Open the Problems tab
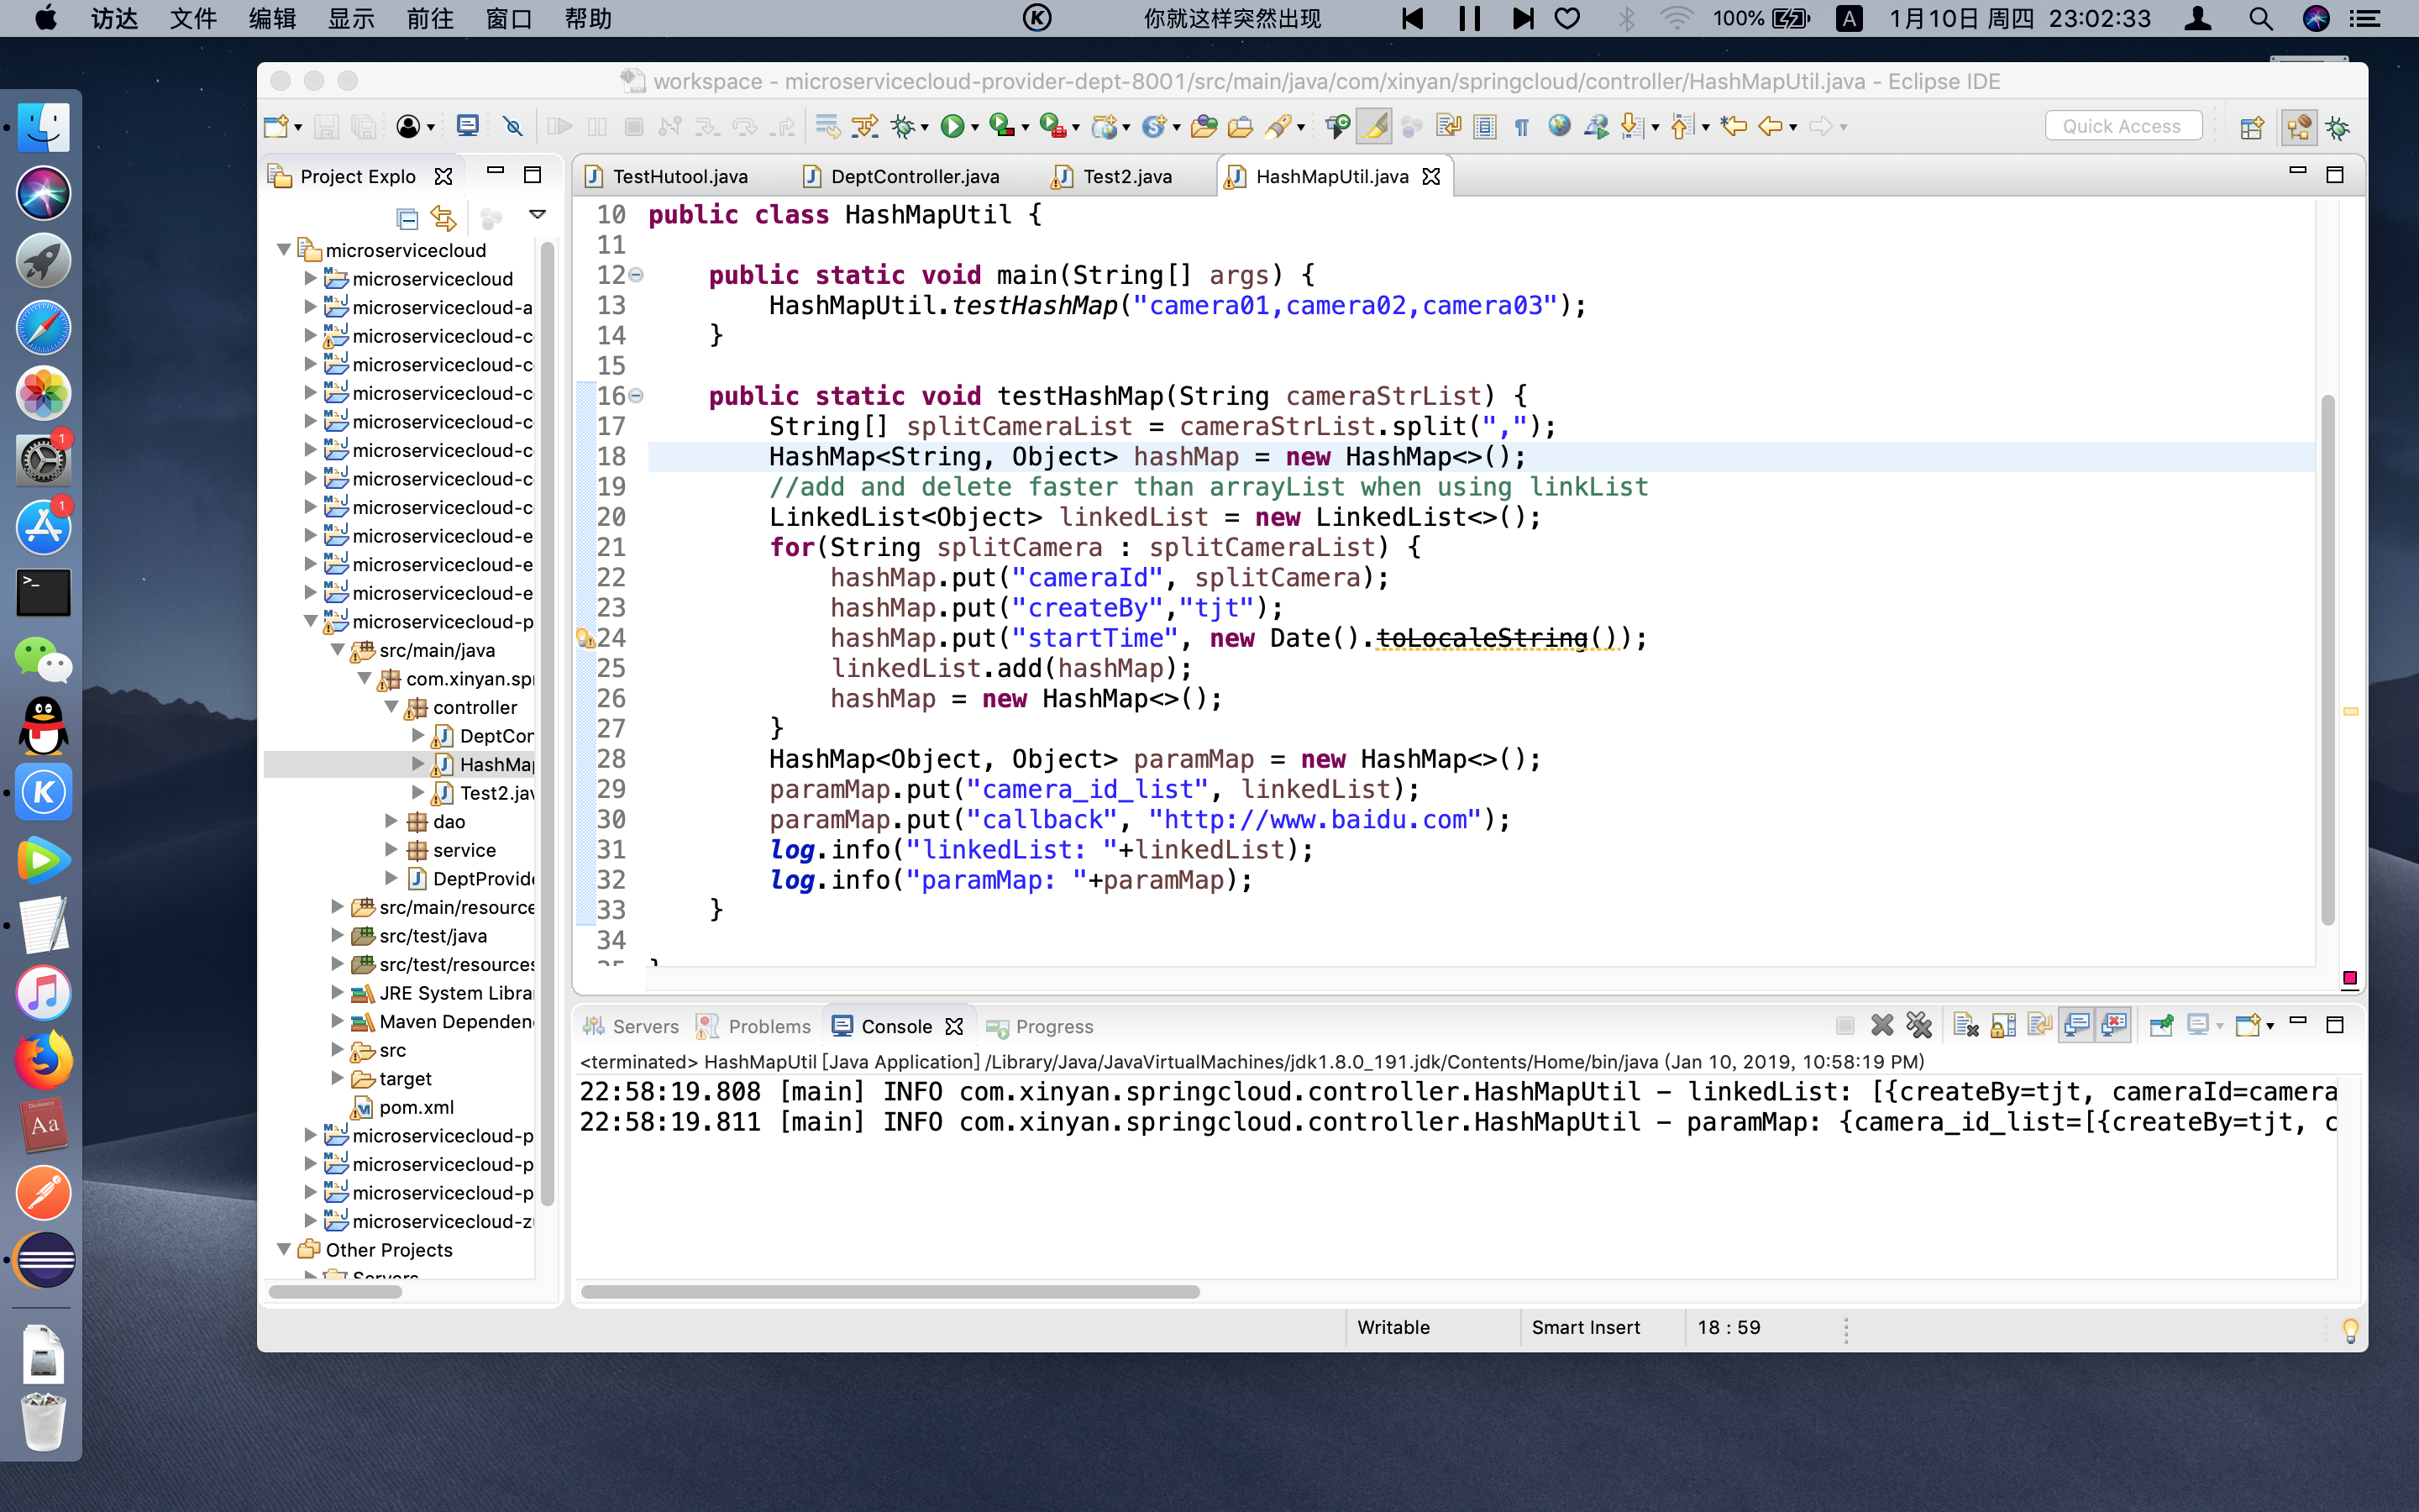The image size is (2419, 1512). click(768, 1026)
